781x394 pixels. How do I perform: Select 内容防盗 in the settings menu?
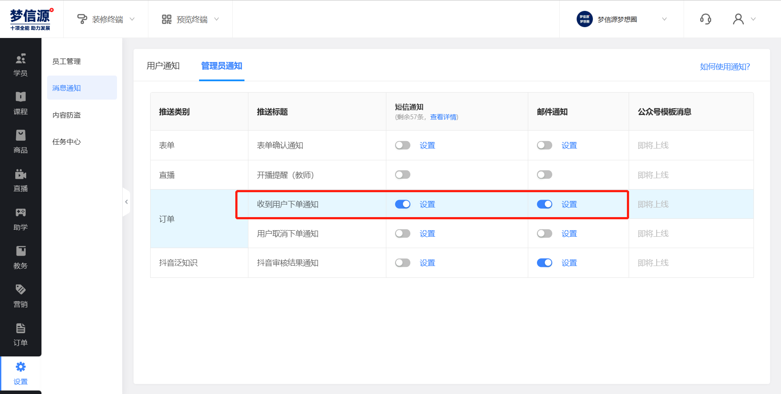click(67, 115)
